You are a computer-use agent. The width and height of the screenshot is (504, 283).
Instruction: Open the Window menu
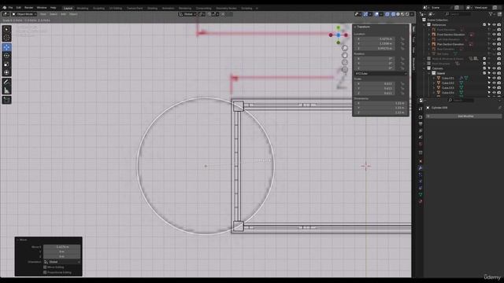click(x=42, y=8)
